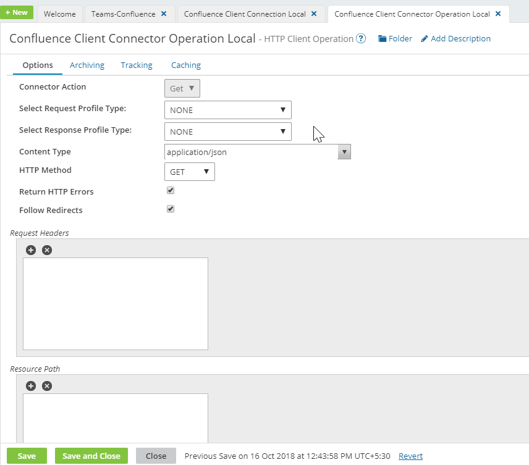Open the HTTP Method dropdown
Image resolution: width=529 pixels, height=465 pixels.
190,172
